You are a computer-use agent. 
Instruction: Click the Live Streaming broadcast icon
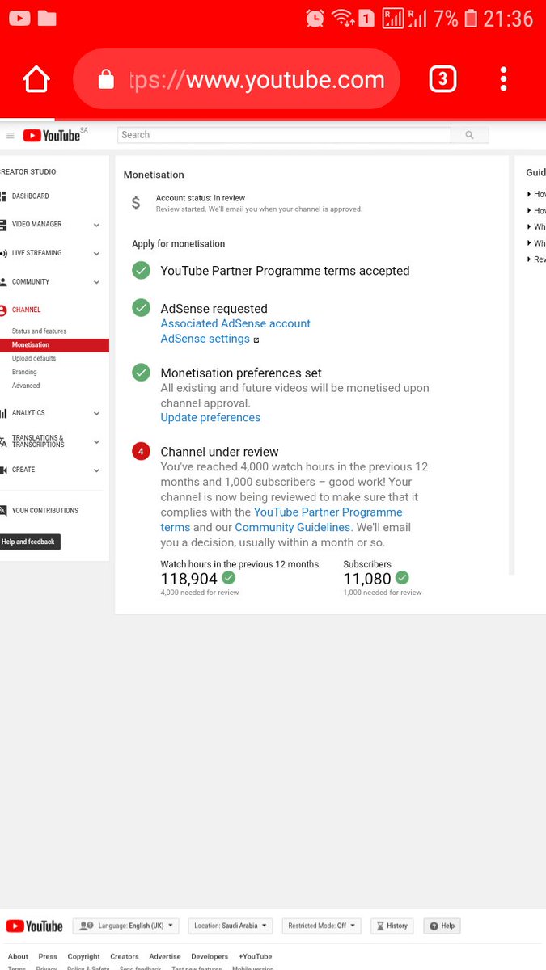3,253
